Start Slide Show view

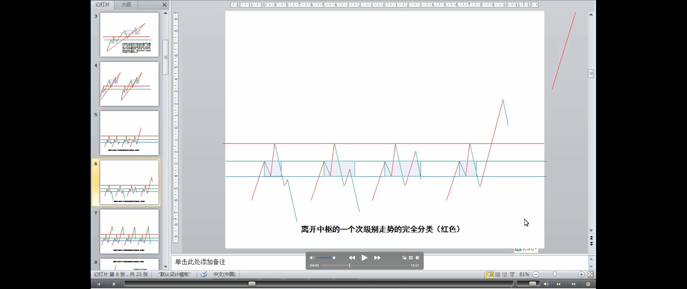[512, 274]
